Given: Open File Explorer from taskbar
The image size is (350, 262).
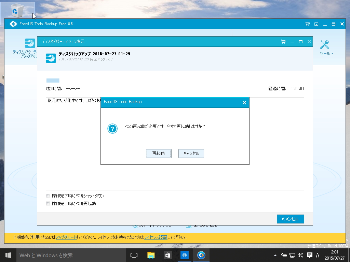Looking at the screenshot, I should point(151,255).
